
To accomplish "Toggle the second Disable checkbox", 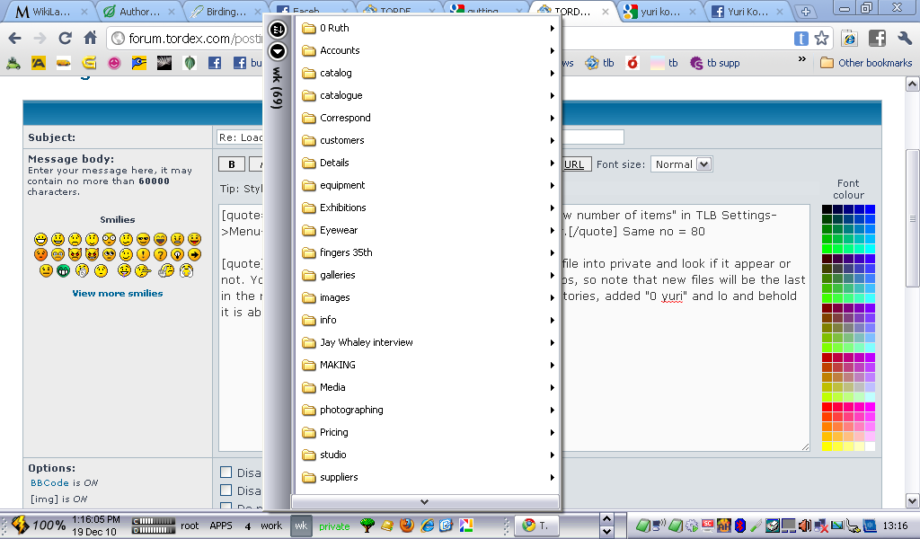I will point(226,491).
